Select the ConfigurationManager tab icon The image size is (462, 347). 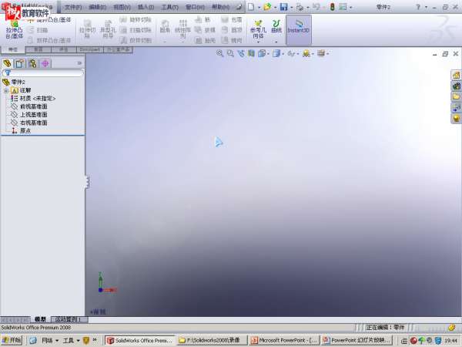(32, 63)
